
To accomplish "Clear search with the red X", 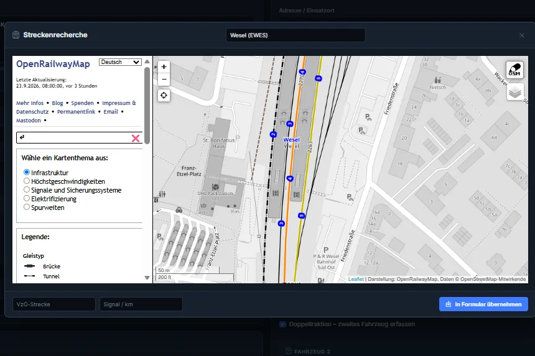I will click(x=136, y=138).
